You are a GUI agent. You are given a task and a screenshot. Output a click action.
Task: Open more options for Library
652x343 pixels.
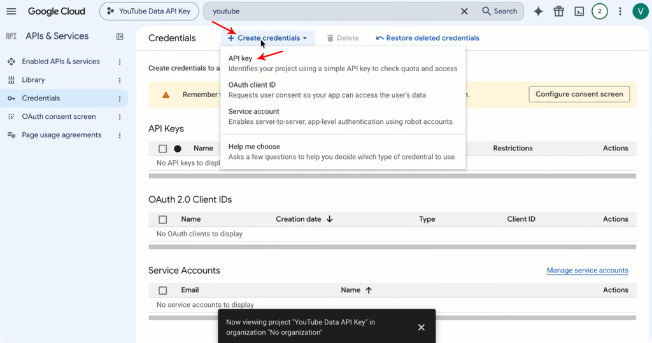[120, 80]
